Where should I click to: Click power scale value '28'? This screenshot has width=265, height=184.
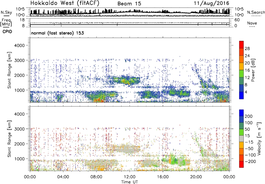pyautogui.click(x=247, y=48)
